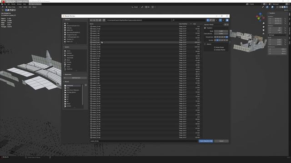Collapse the import Options panel
Image resolution: width=291 pixels, height=163 pixels.
[205, 44]
